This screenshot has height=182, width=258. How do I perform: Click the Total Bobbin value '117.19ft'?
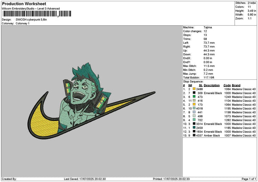point(209,78)
